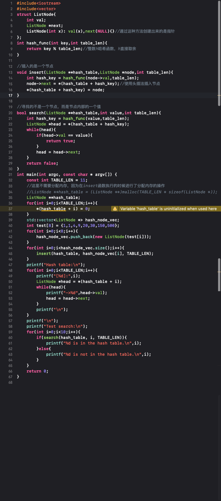Screen dimensions: 221x501
Task: Click "%d is in the hash table" string
Action: 97,344
